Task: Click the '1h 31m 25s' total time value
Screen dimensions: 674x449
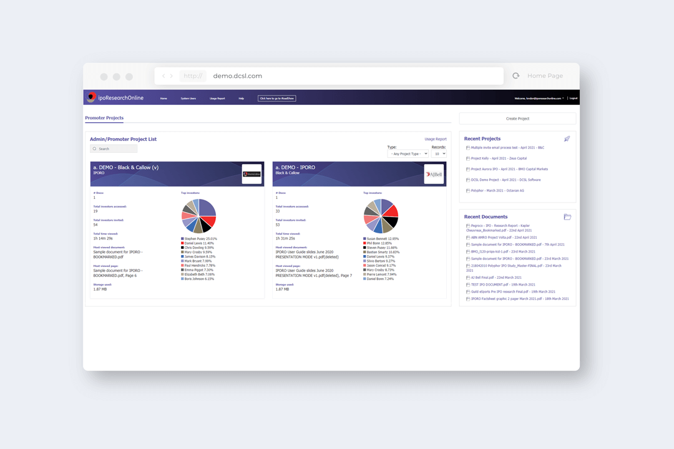Action: pyautogui.click(x=285, y=238)
